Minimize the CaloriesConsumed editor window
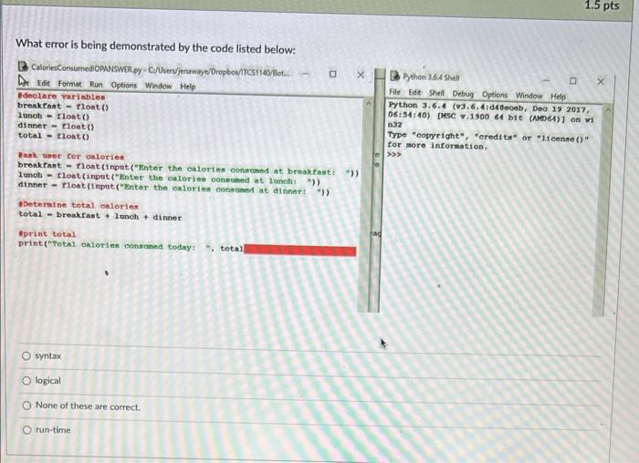639x463 pixels. pyautogui.click(x=305, y=74)
